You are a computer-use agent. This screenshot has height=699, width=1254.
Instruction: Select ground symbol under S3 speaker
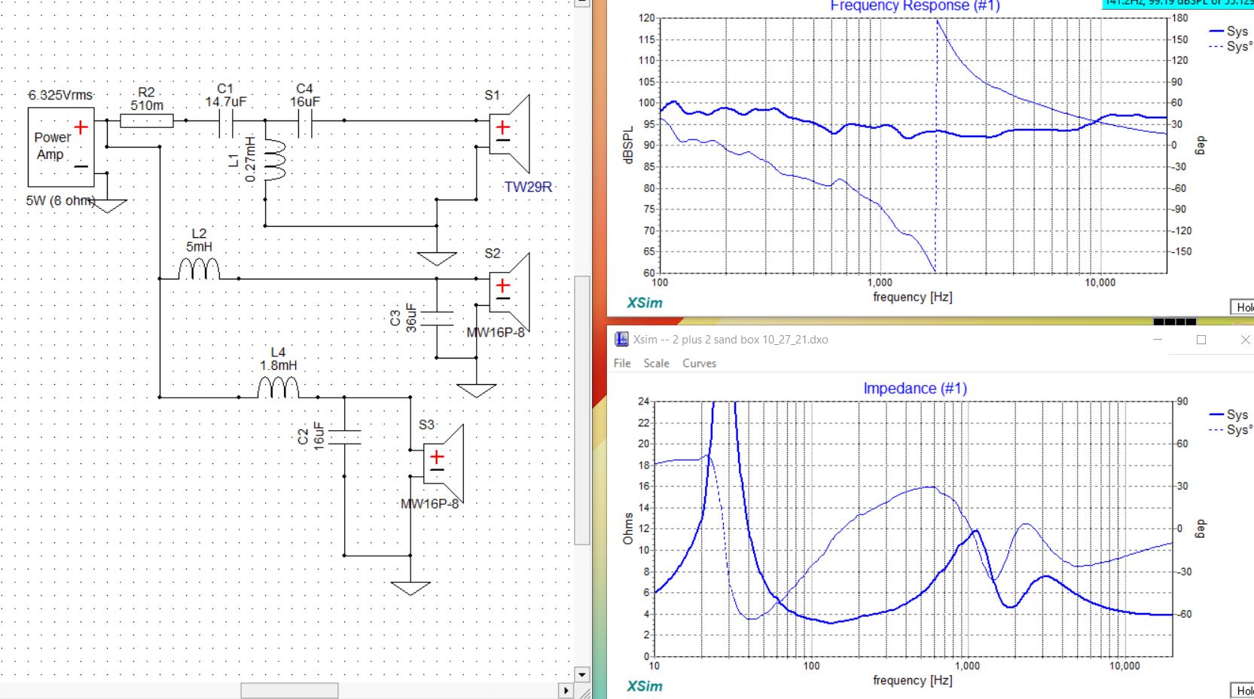[410, 588]
